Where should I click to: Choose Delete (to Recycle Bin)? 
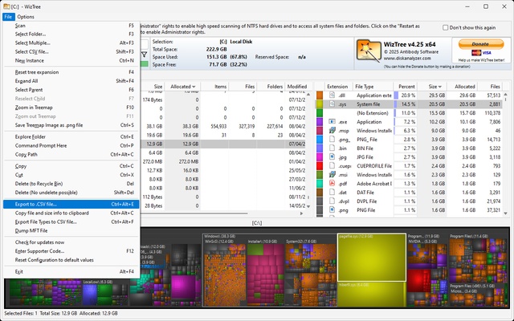coord(71,184)
